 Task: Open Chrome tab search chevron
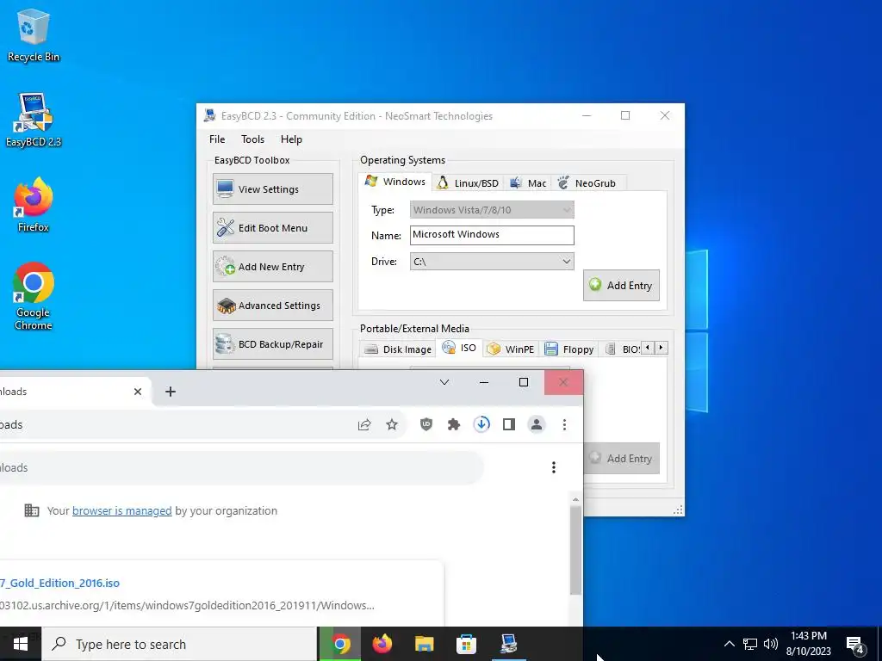click(444, 382)
